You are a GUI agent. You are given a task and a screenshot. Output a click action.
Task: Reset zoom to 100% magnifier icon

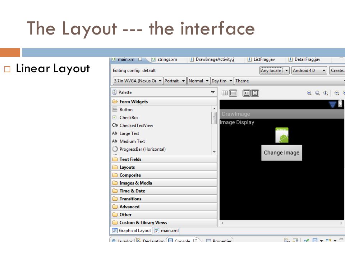click(x=326, y=93)
